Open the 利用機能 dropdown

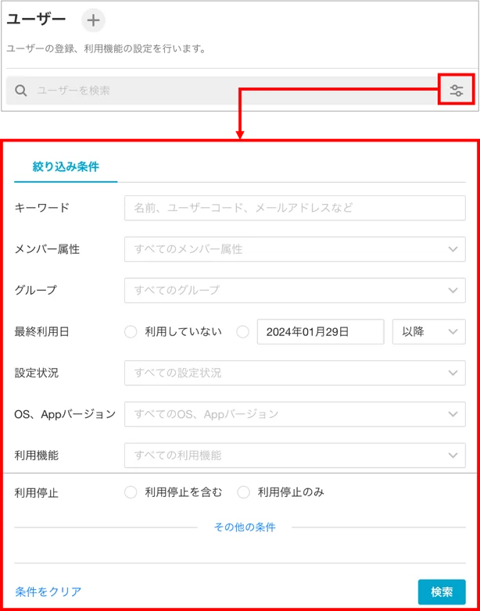pos(295,456)
